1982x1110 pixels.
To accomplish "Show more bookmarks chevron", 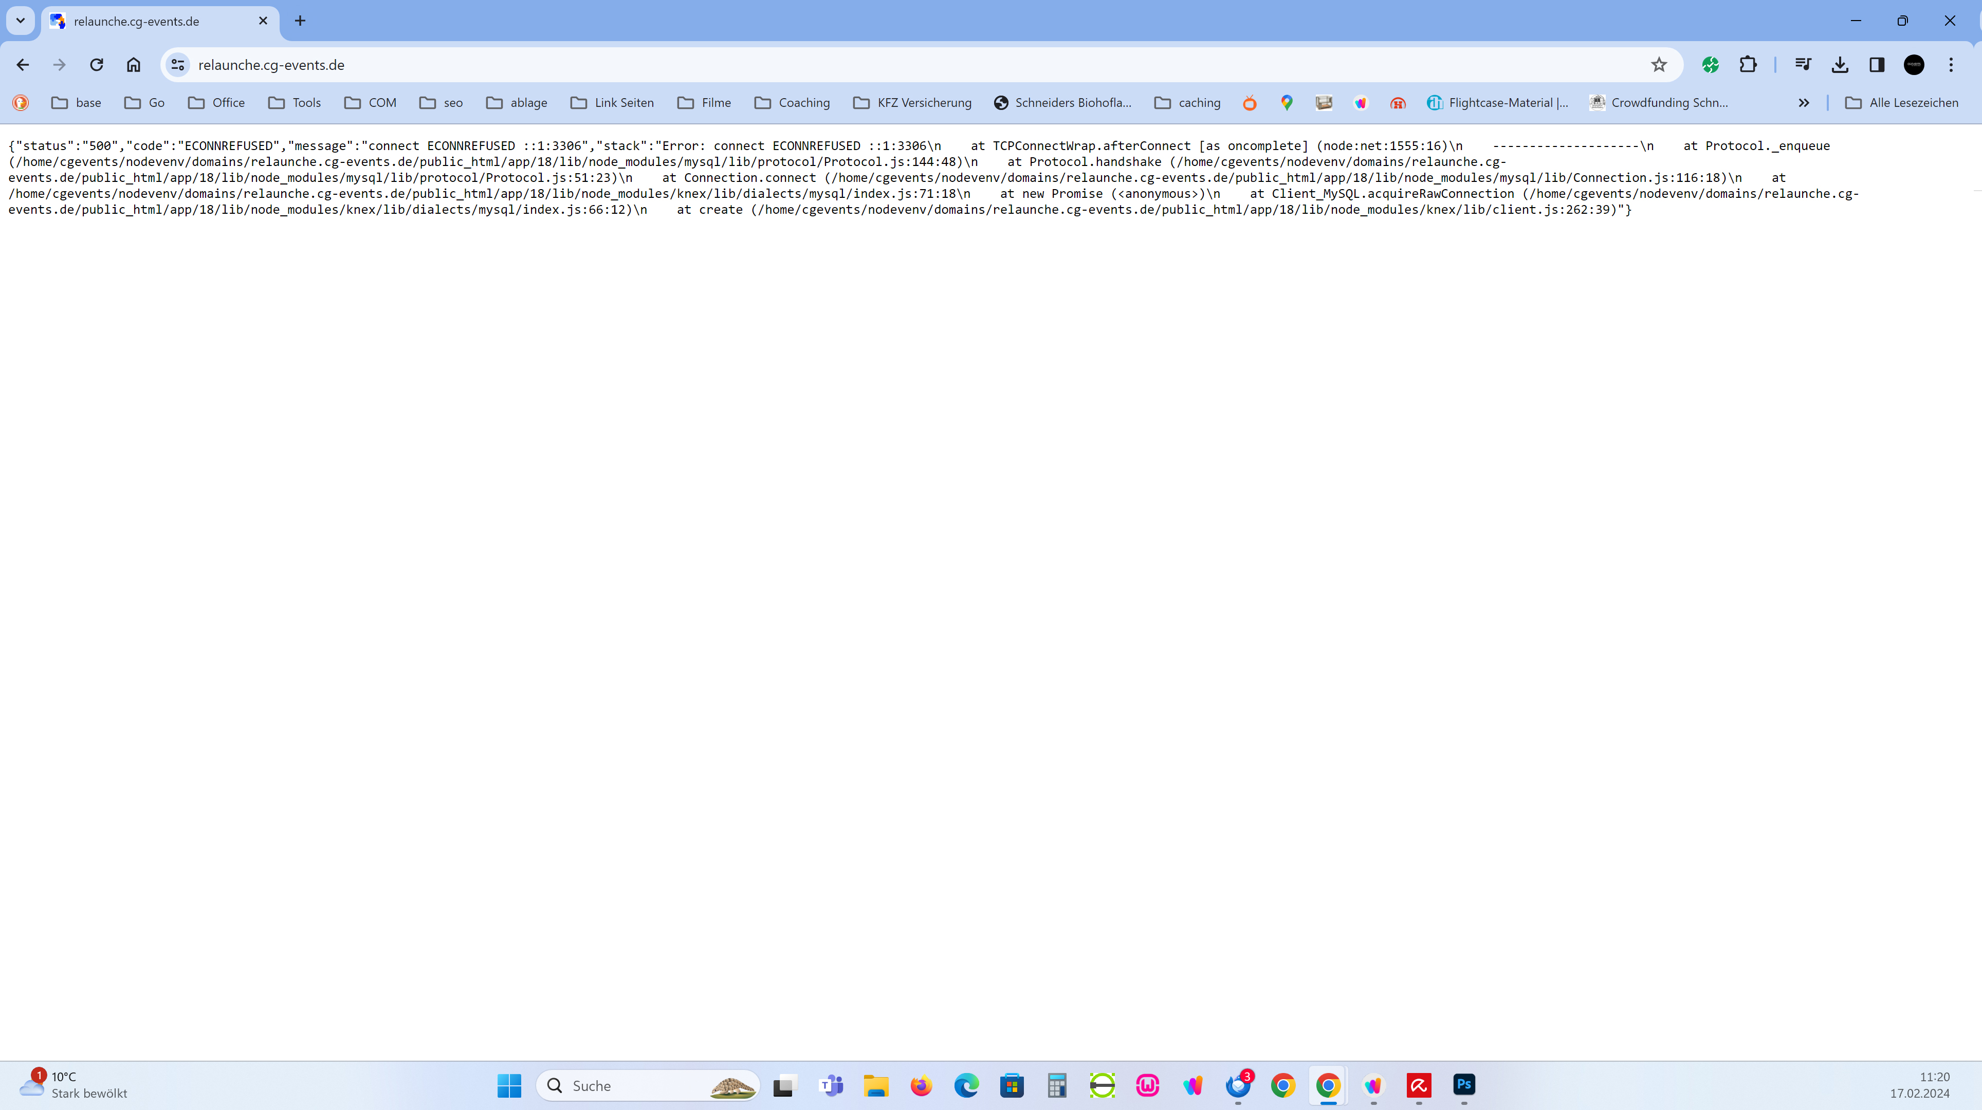I will coord(1804,102).
